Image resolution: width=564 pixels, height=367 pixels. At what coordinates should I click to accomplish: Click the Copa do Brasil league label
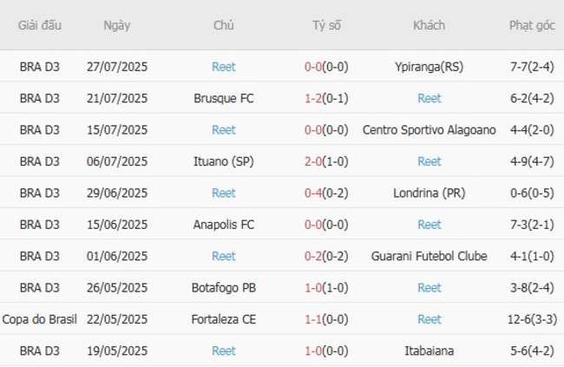coord(40,319)
